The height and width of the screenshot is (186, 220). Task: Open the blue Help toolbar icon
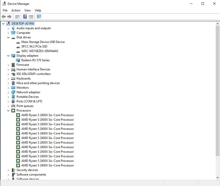[25, 17]
